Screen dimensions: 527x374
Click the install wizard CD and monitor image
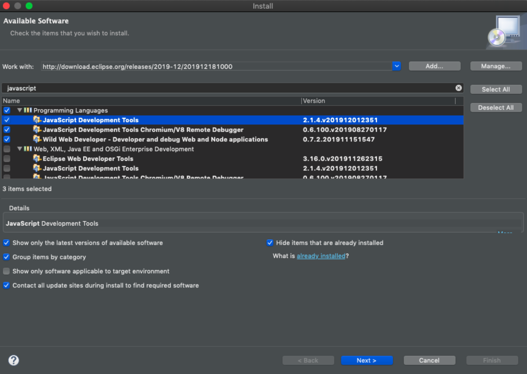pyautogui.click(x=506, y=31)
